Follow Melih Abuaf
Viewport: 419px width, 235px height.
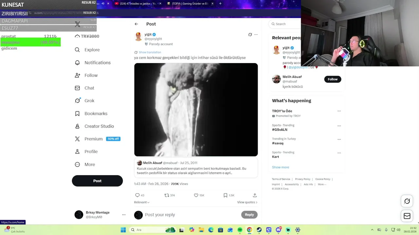click(333, 79)
